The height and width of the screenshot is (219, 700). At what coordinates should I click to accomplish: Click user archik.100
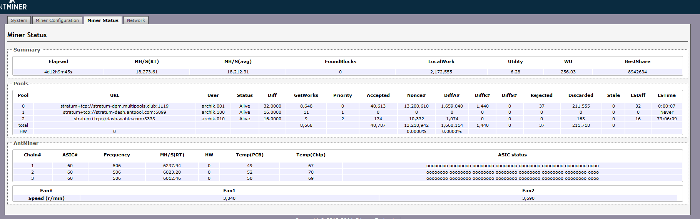(213, 112)
